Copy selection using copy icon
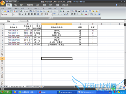The width and height of the screenshot is (126, 94). tap(41, 11)
